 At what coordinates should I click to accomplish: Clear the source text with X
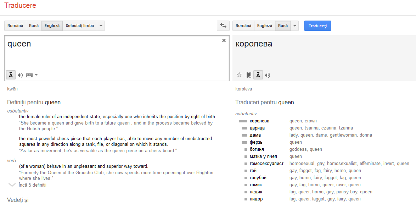pyautogui.click(x=224, y=40)
